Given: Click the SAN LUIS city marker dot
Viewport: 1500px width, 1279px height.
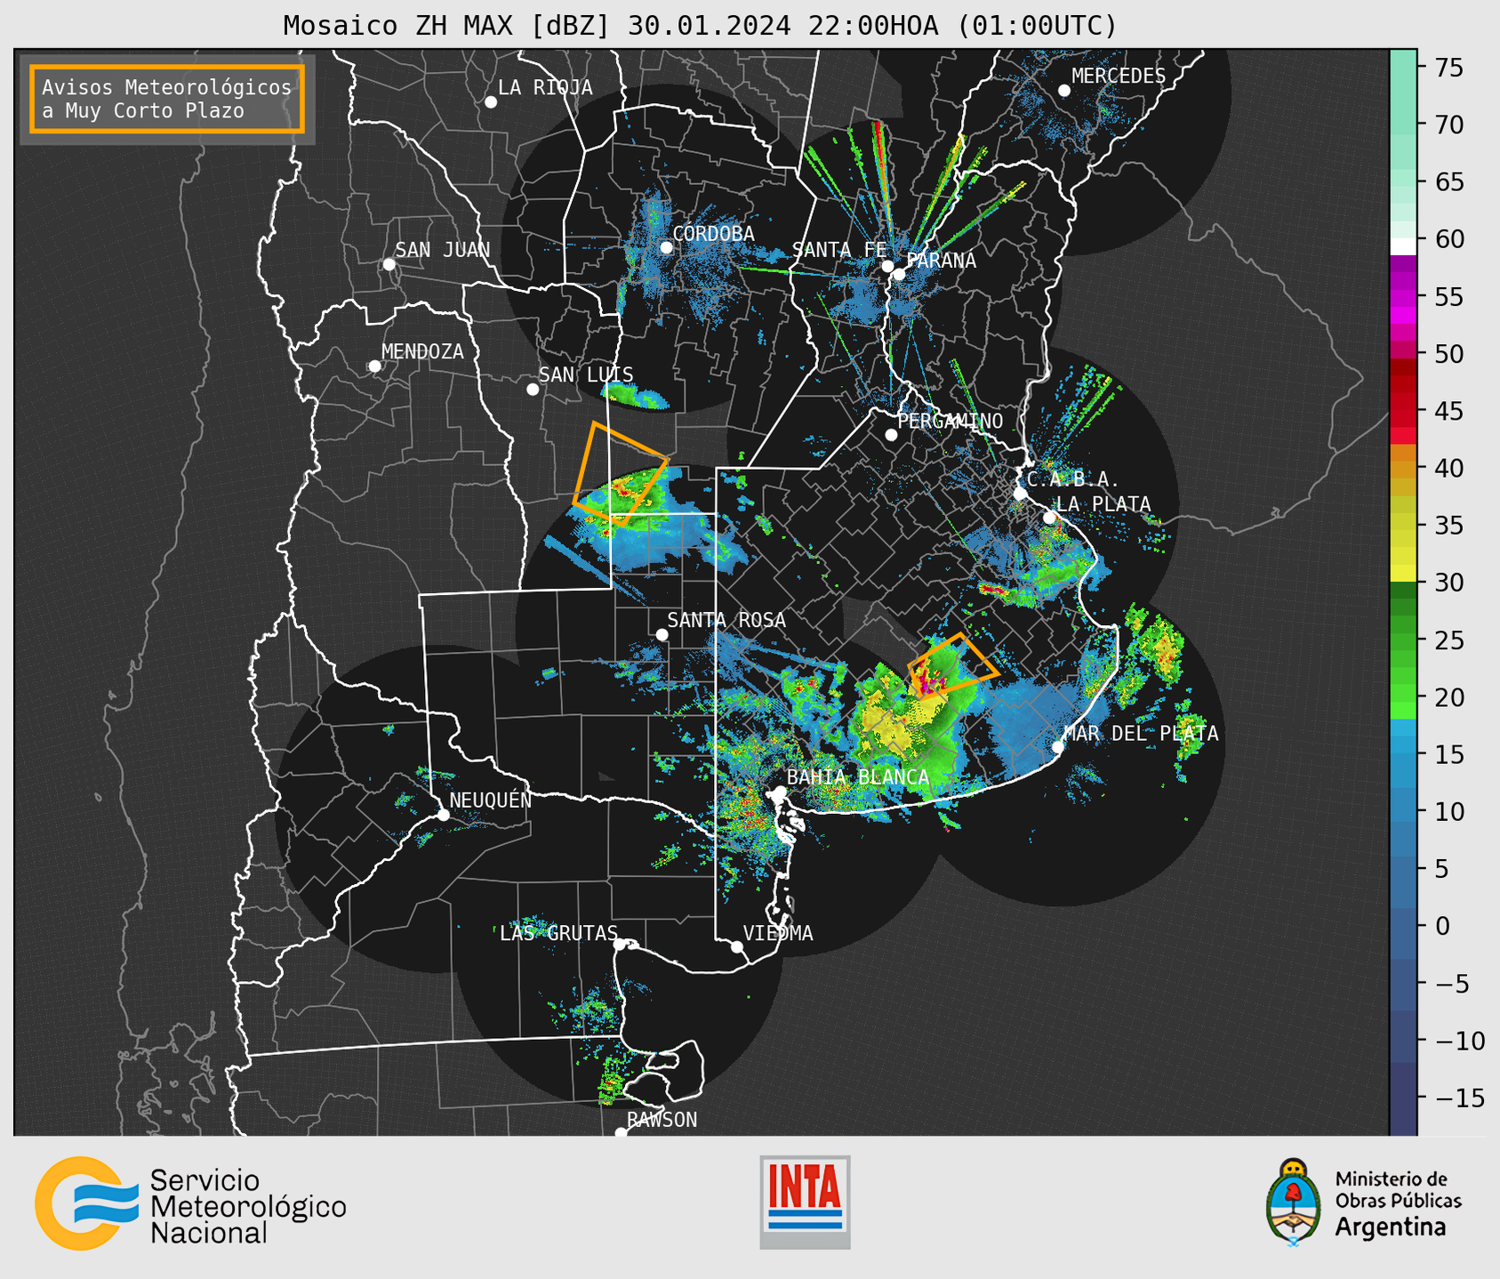Looking at the screenshot, I should 533,390.
